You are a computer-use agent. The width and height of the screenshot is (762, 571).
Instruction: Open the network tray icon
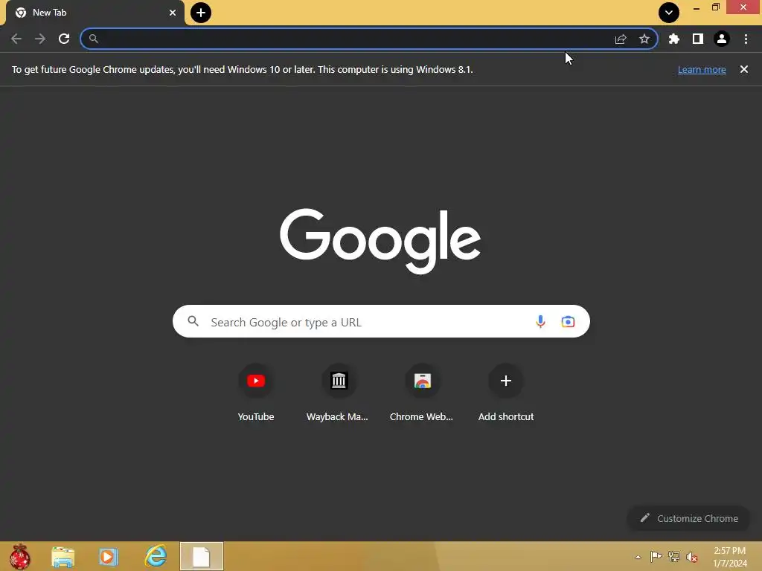[x=674, y=557]
